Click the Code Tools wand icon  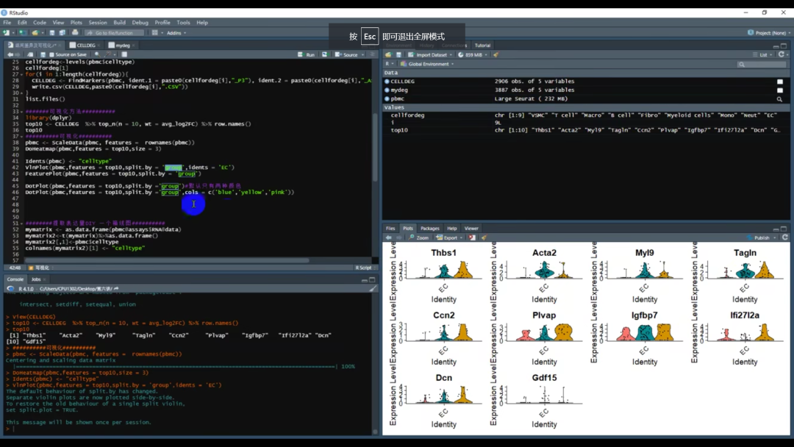[108, 54]
